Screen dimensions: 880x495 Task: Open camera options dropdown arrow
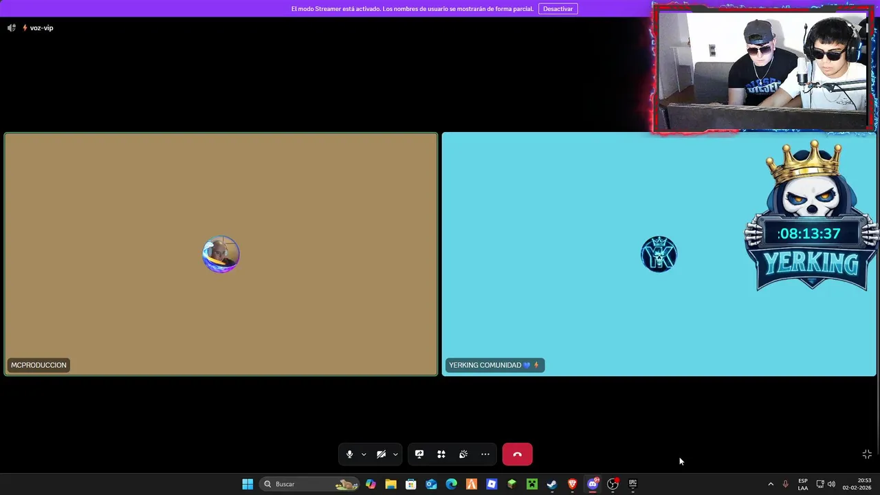click(x=395, y=454)
